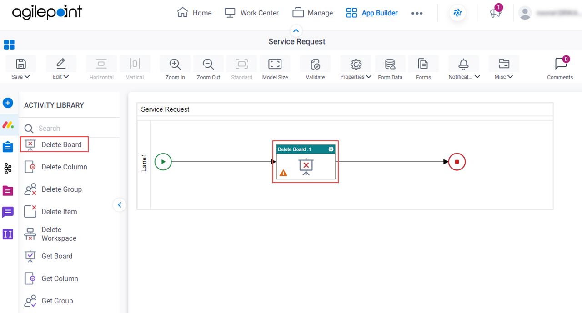
Task: Select the Delete Column activity
Action: pyautogui.click(x=56, y=167)
